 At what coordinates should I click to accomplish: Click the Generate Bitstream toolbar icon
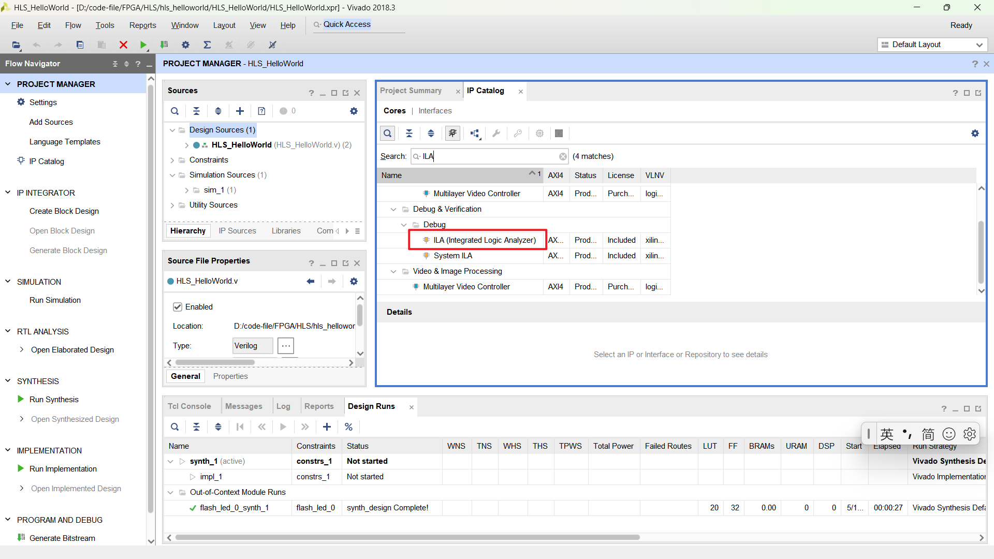tap(164, 45)
